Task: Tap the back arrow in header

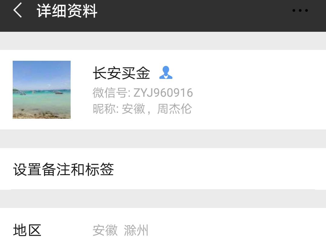Action: point(18,10)
